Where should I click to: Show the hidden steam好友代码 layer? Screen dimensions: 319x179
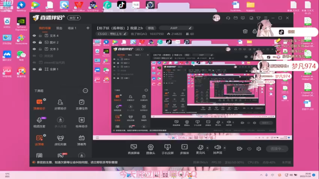(34, 62)
